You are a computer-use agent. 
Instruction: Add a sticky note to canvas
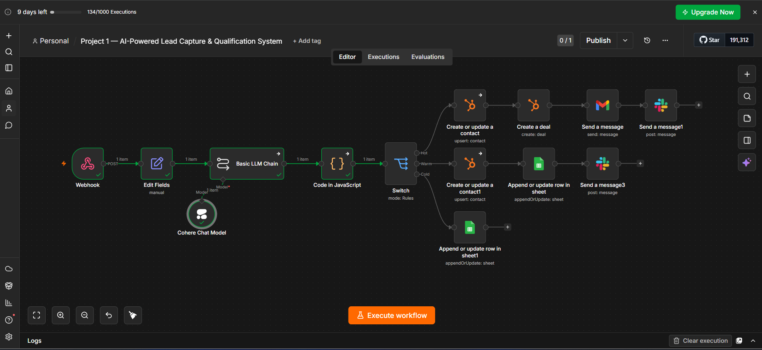coord(747,118)
